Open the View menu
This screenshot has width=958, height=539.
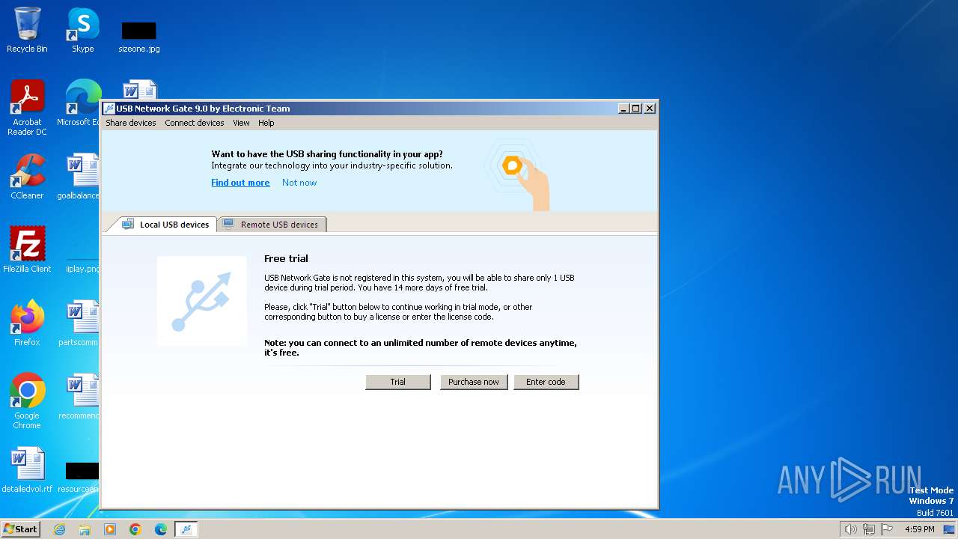click(x=241, y=123)
